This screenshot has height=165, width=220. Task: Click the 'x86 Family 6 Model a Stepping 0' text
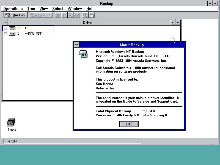142,115
